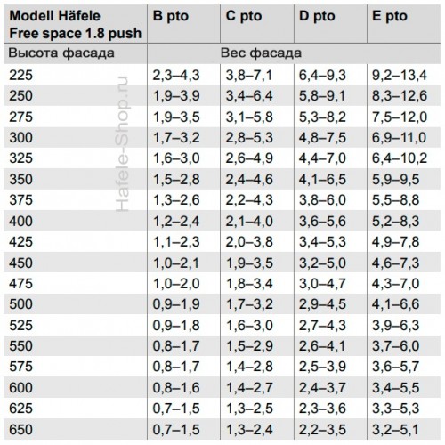Click the Вес фасада label
This screenshot has width=445, height=445.
261,53
